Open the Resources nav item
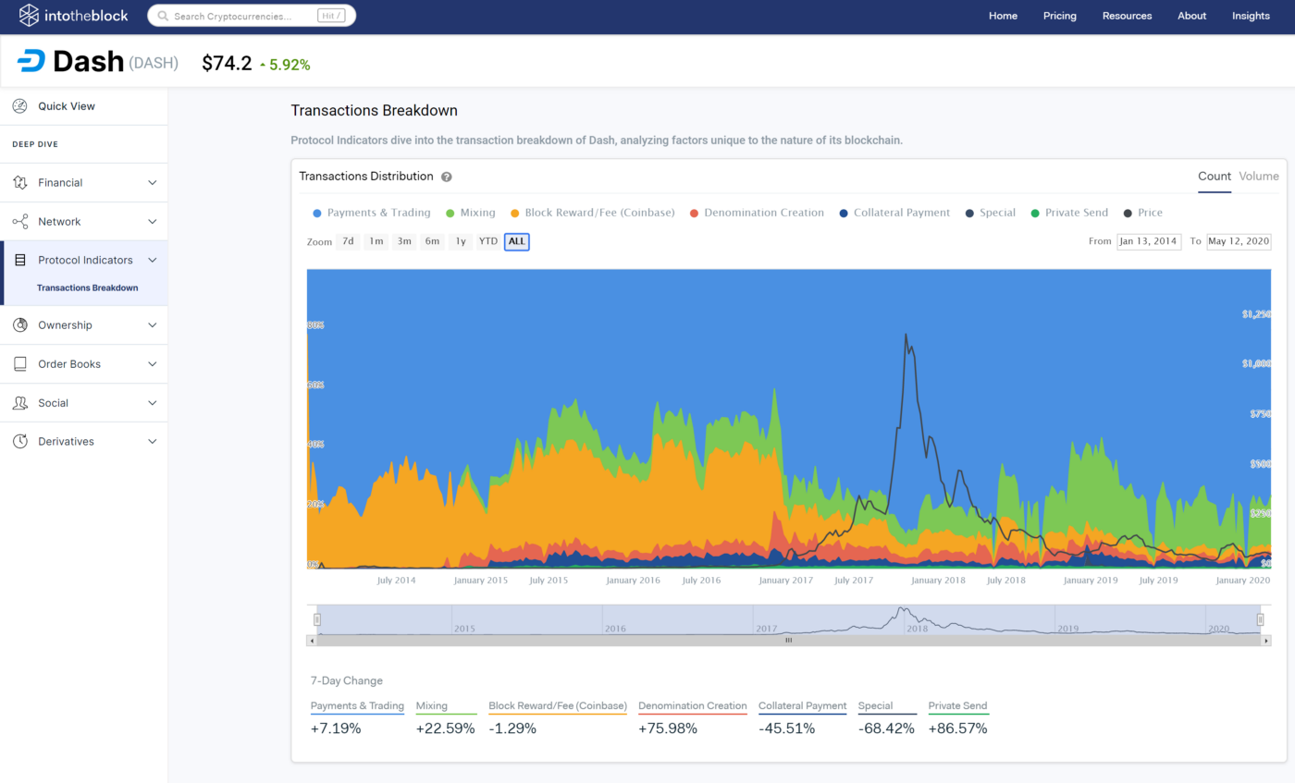Viewport: 1295px width, 783px height. (x=1127, y=16)
